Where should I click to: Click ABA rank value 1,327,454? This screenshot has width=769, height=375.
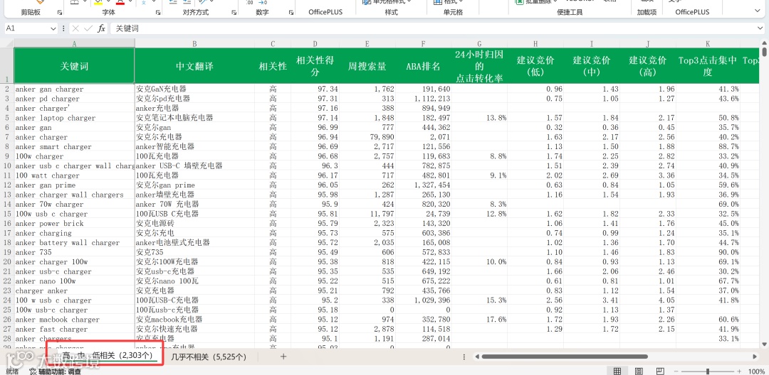pyautogui.click(x=423, y=185)
